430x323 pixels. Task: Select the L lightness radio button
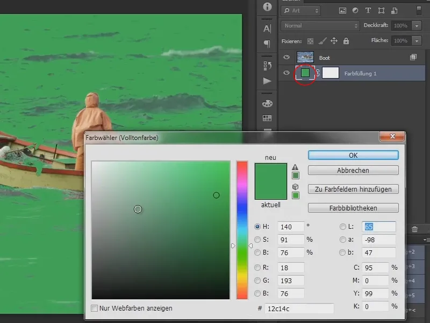(342, 227)
